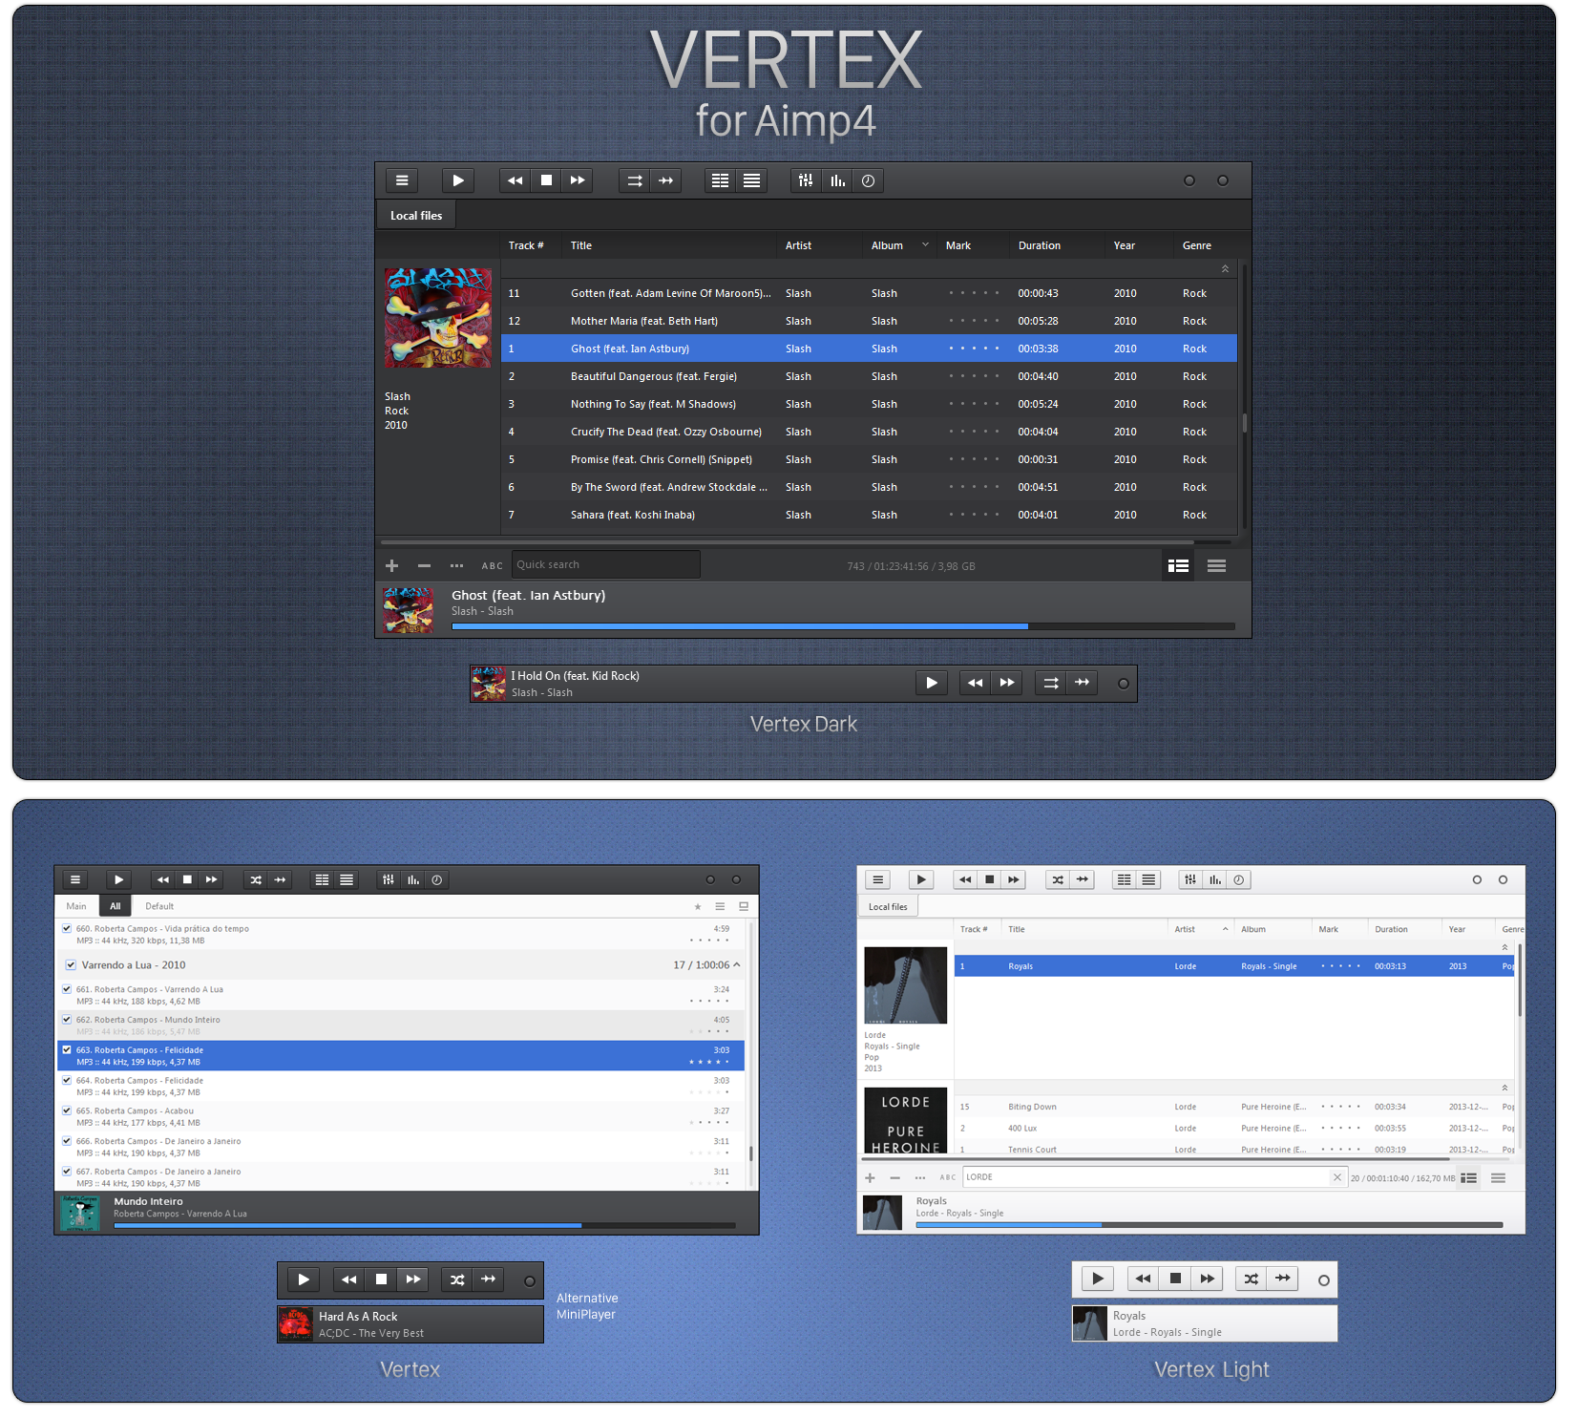
Task: Open the three-dots options beside Vertex Light search
Action: point(920,1178)
